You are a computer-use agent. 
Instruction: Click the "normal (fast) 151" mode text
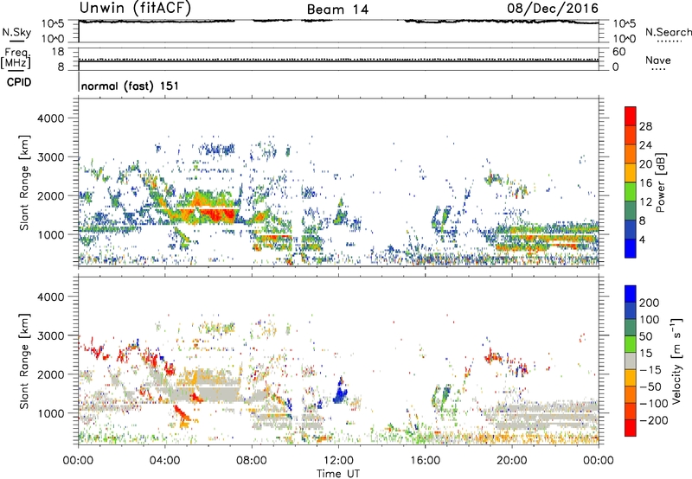[131, 86]
